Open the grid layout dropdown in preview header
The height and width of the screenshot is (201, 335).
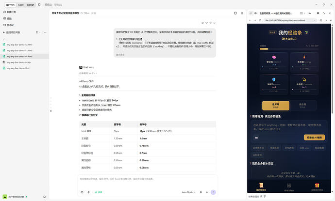302,13
